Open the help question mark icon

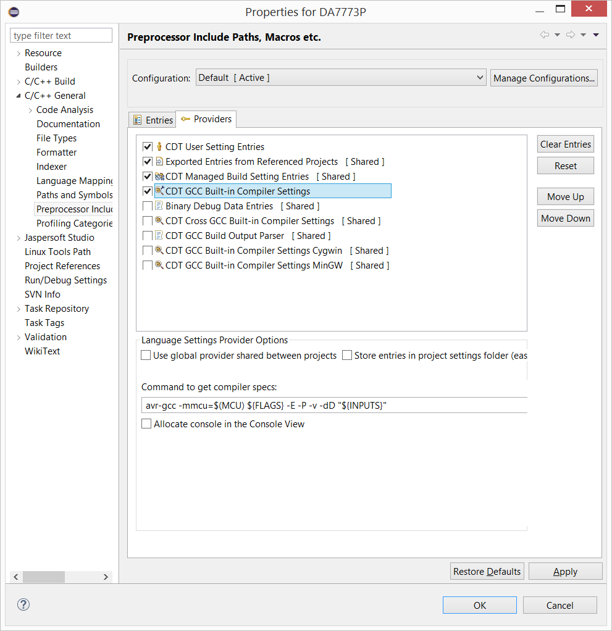click(x=23, y=604)
